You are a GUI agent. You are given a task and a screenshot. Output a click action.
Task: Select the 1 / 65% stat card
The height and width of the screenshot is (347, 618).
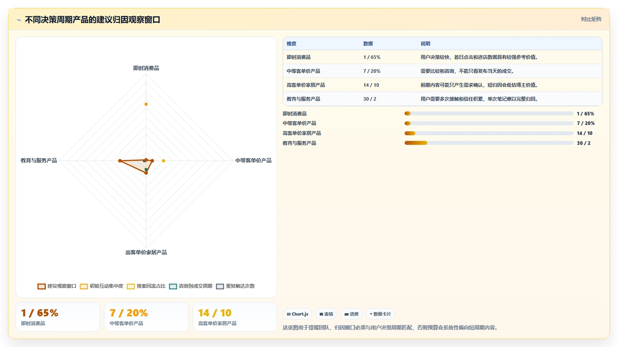click(x=58, y=317)
